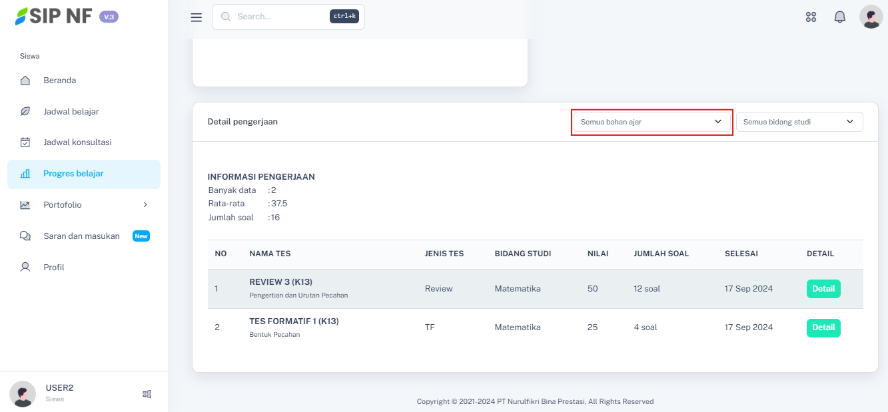Click the Jadwal konsultasi calendar icon
Screen dimensions: 888x412
(x=25, y=142)
